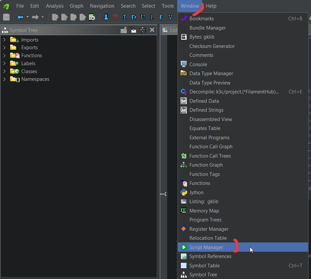The image size is (311, 279).
Task: Expand the Namespaces folder
Action: click(4, 79)
